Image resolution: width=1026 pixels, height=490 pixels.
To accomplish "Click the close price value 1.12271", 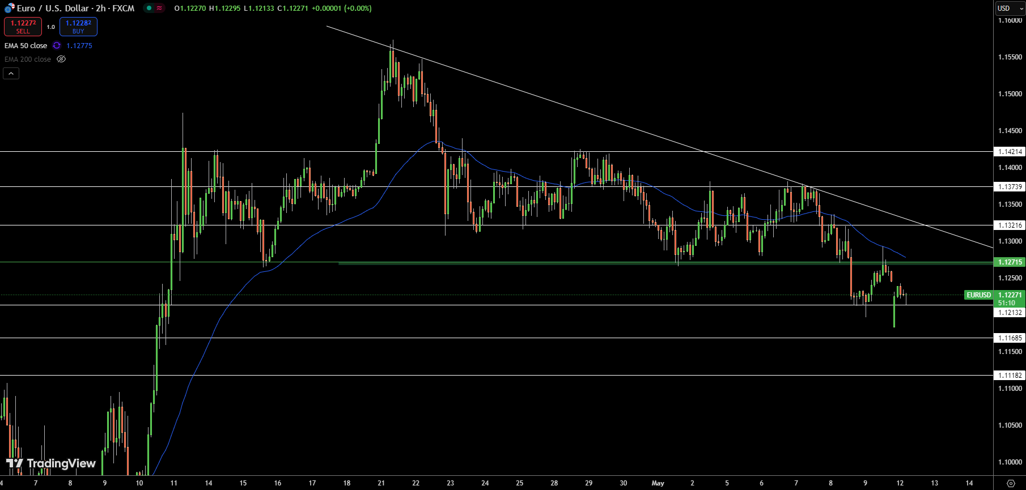I will point(295,8).
